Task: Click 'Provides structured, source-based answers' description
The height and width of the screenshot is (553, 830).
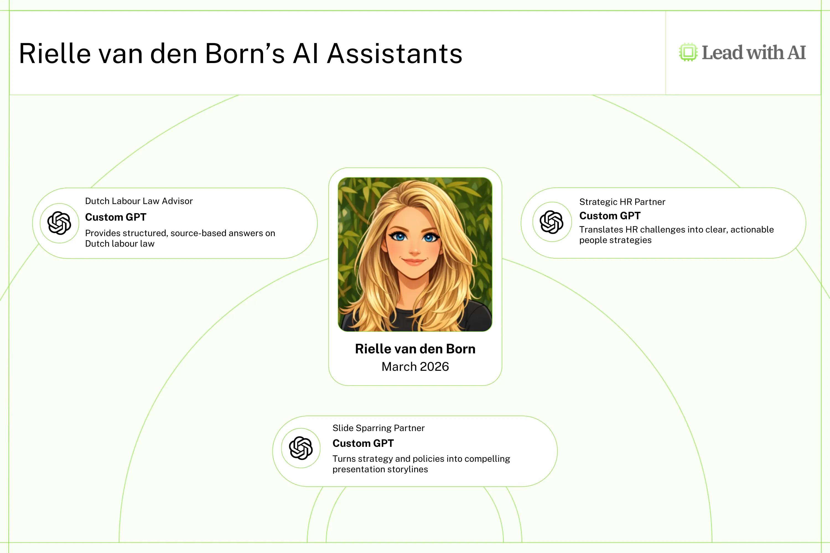Action: [x=180, y=233]
